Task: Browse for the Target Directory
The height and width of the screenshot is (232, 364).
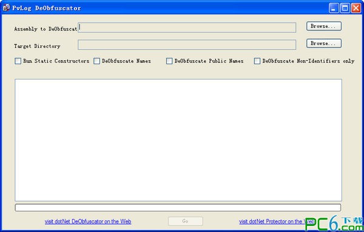Action: click(x=324, y=43)
